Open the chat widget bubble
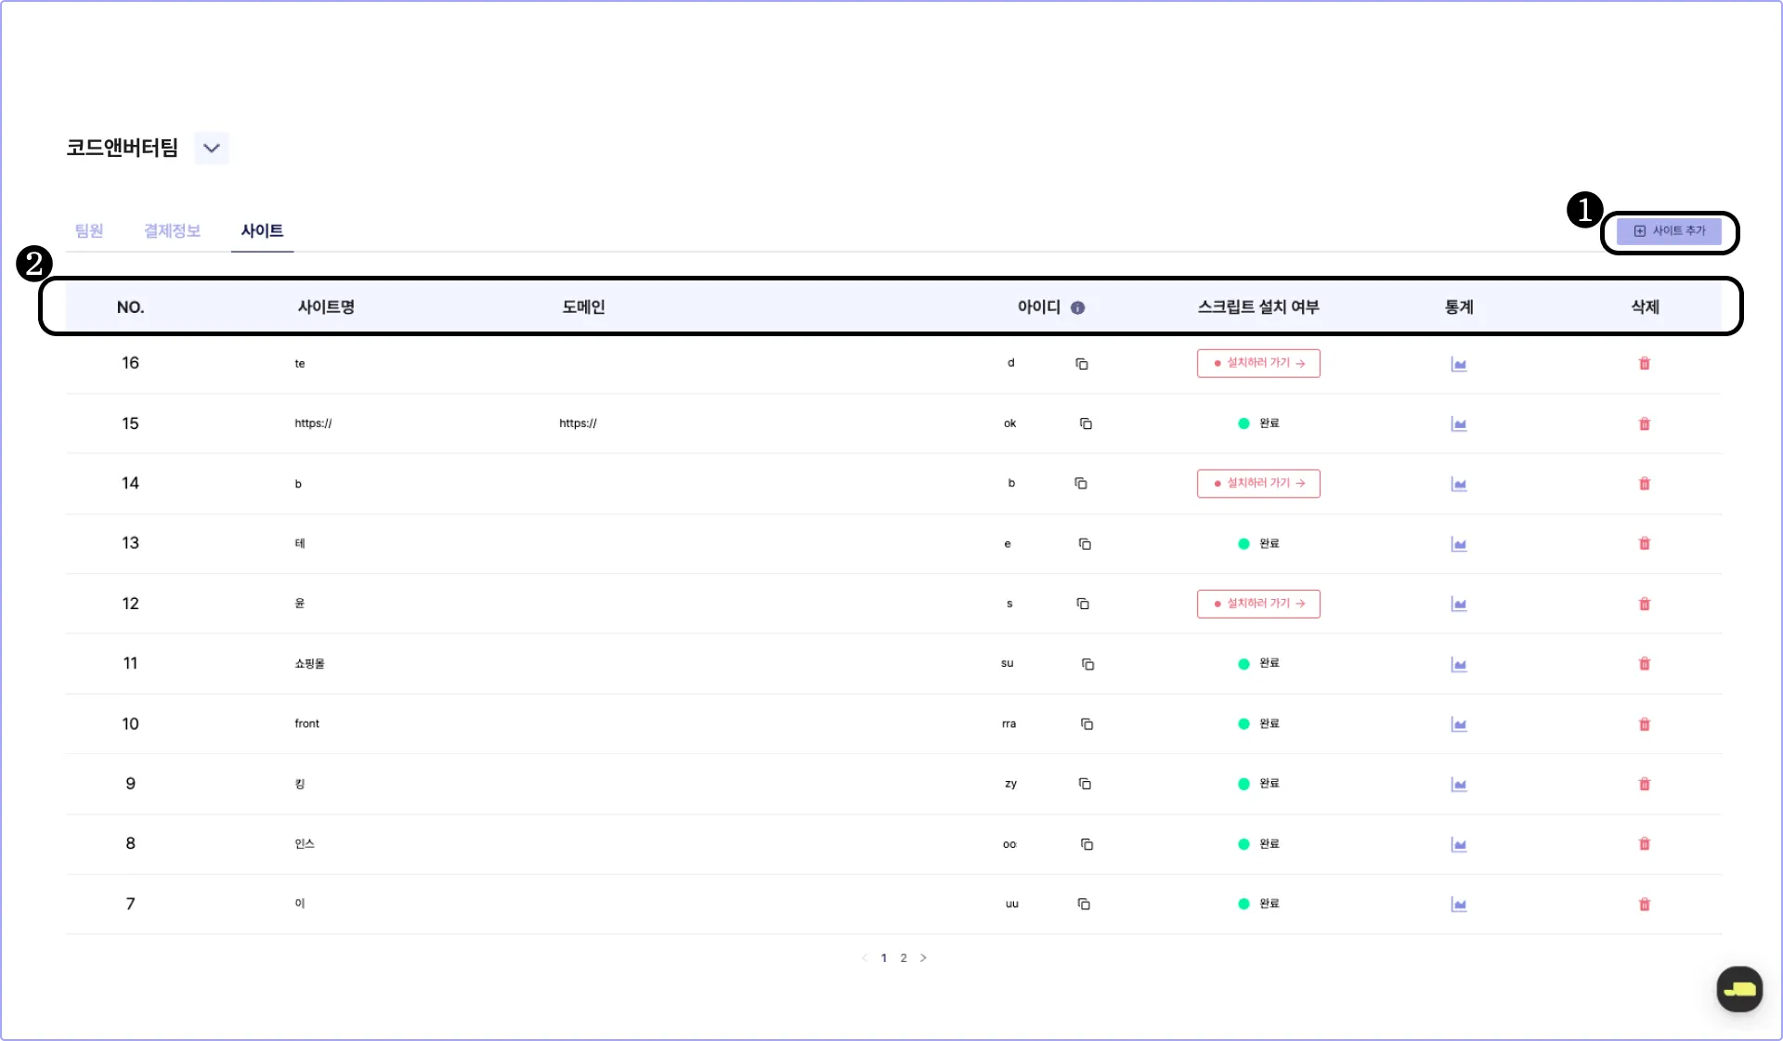Viewport: 1783px width, 1041px height. click(1738, 989)
